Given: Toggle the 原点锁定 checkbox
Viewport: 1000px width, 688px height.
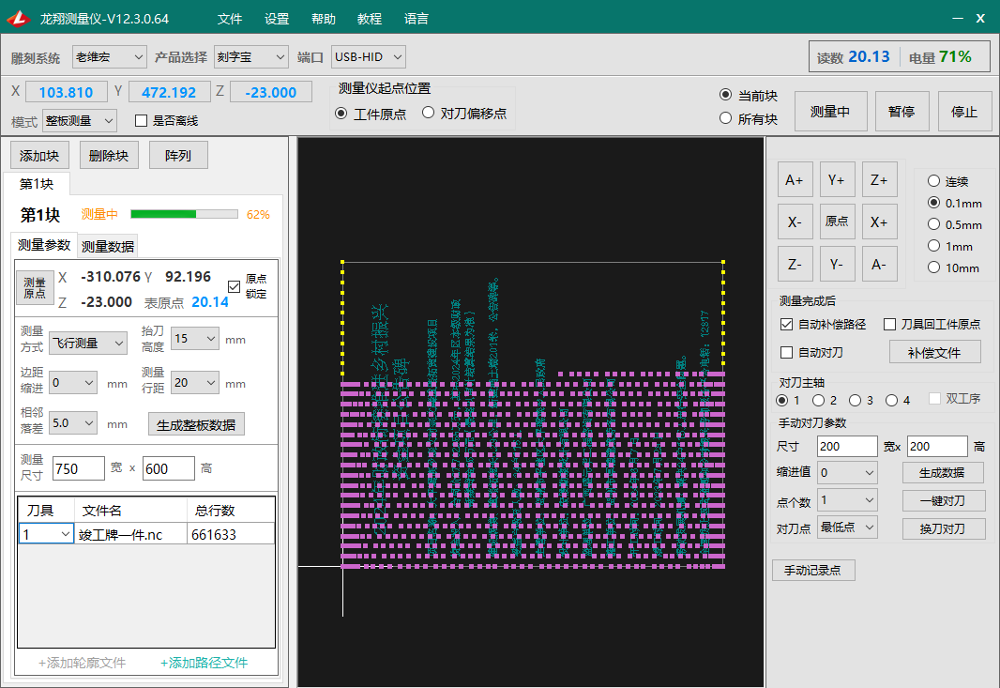Looking at the screenshot, I should [235, 286].
